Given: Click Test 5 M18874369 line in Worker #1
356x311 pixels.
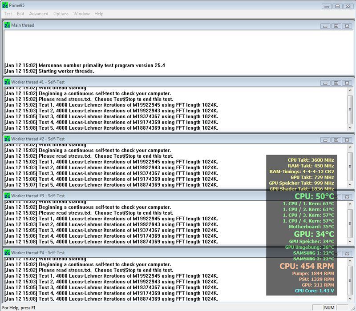Looking at the screenshot, I should (111, 128).
